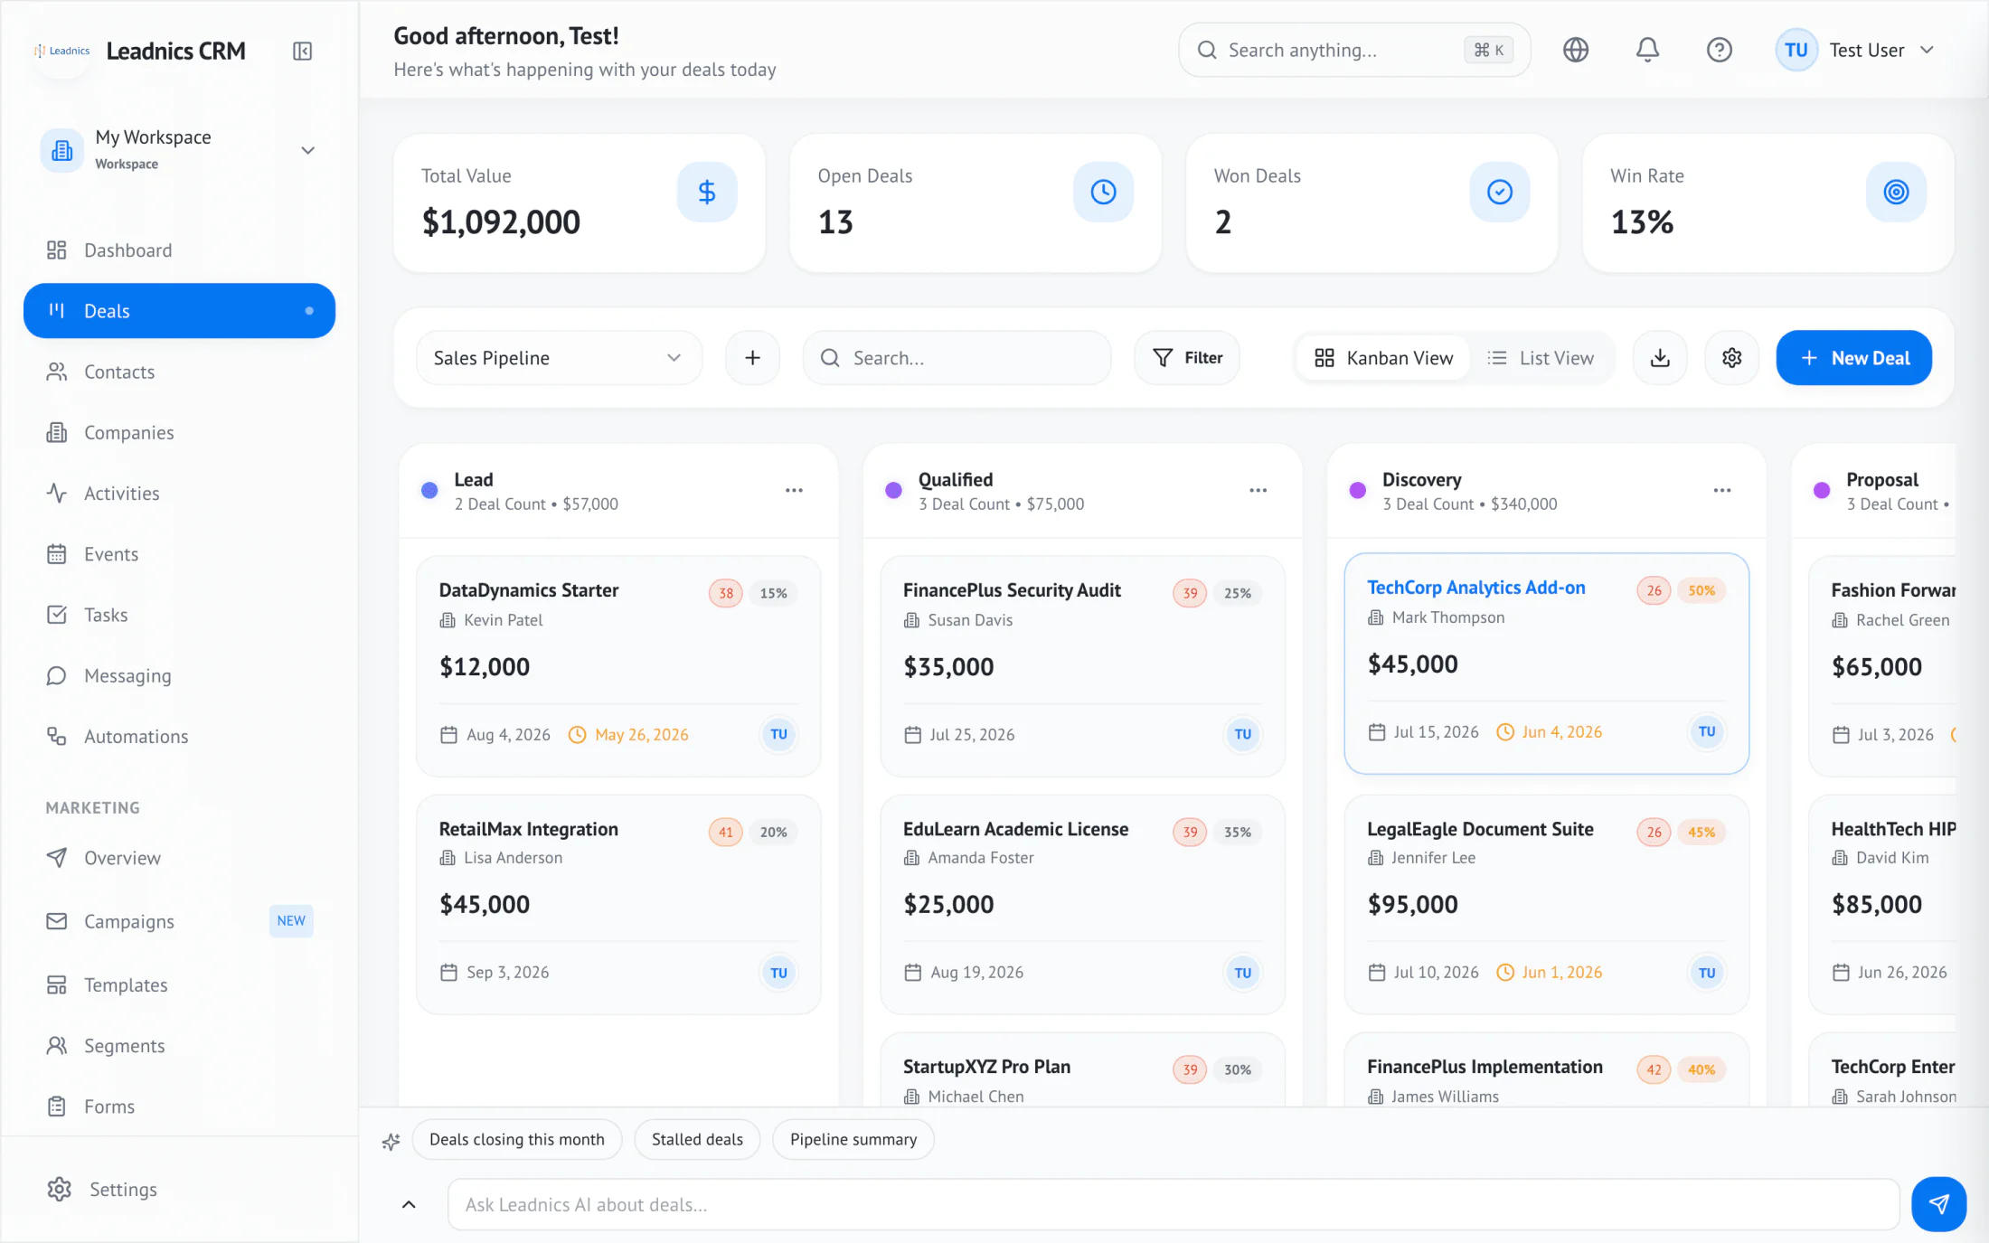Click the Qualified stage purple color dot
The height and width of the screenshot is (1243, 1989).
click(893, 490)
